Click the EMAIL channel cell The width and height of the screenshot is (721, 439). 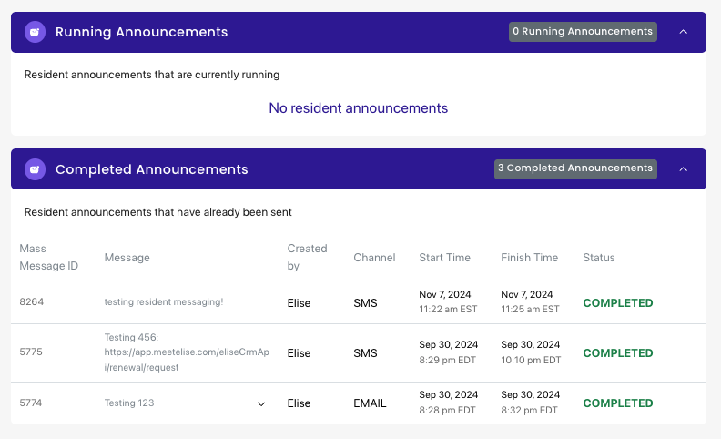[370, 403]
